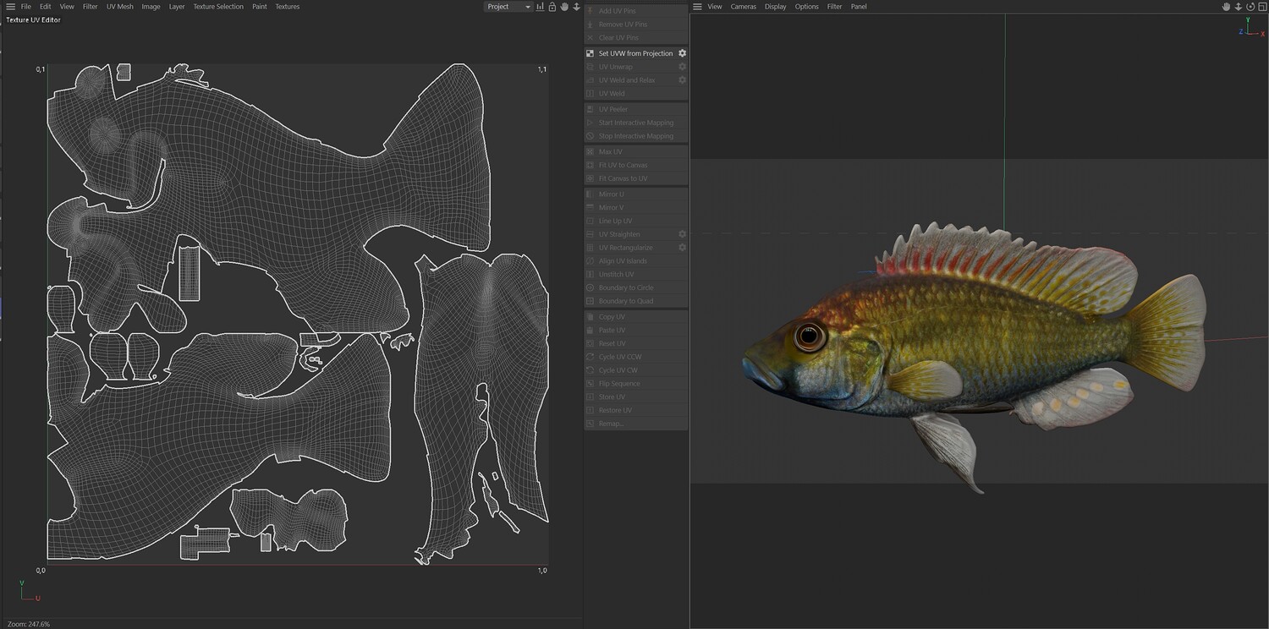The height and width of the screenshot is (629, 1269).
Task: Select the 3D viewport orbit rotate icon
Action: pyautogui.click(x=1250, y=7)
